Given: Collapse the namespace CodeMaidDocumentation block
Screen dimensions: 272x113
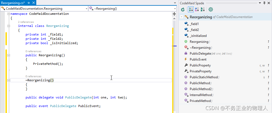Looking at the screenshot, I should tap(9, 14).
